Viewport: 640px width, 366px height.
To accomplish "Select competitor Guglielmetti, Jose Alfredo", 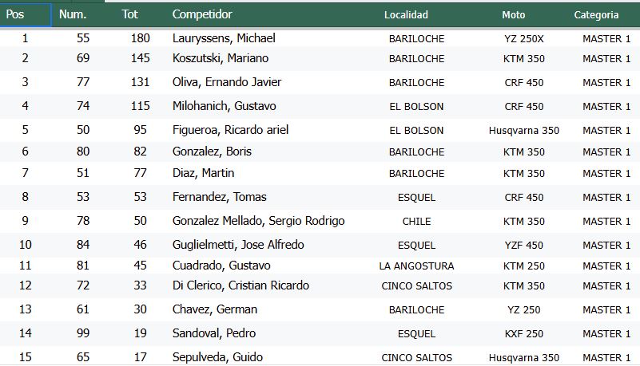I will (238, 245).
